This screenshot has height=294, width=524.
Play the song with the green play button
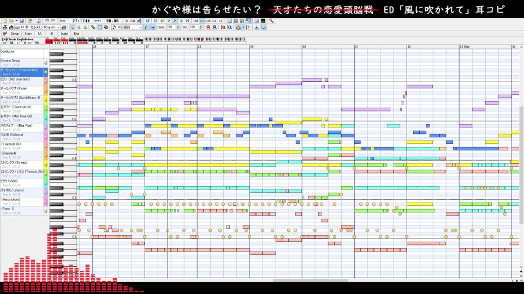tap(175, 21)
